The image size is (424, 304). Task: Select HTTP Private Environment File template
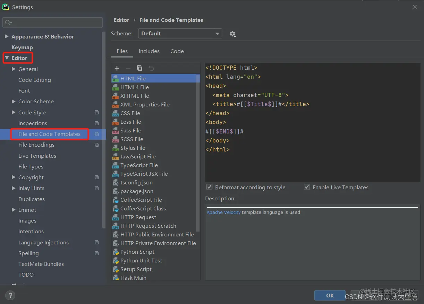pos(158,243)
